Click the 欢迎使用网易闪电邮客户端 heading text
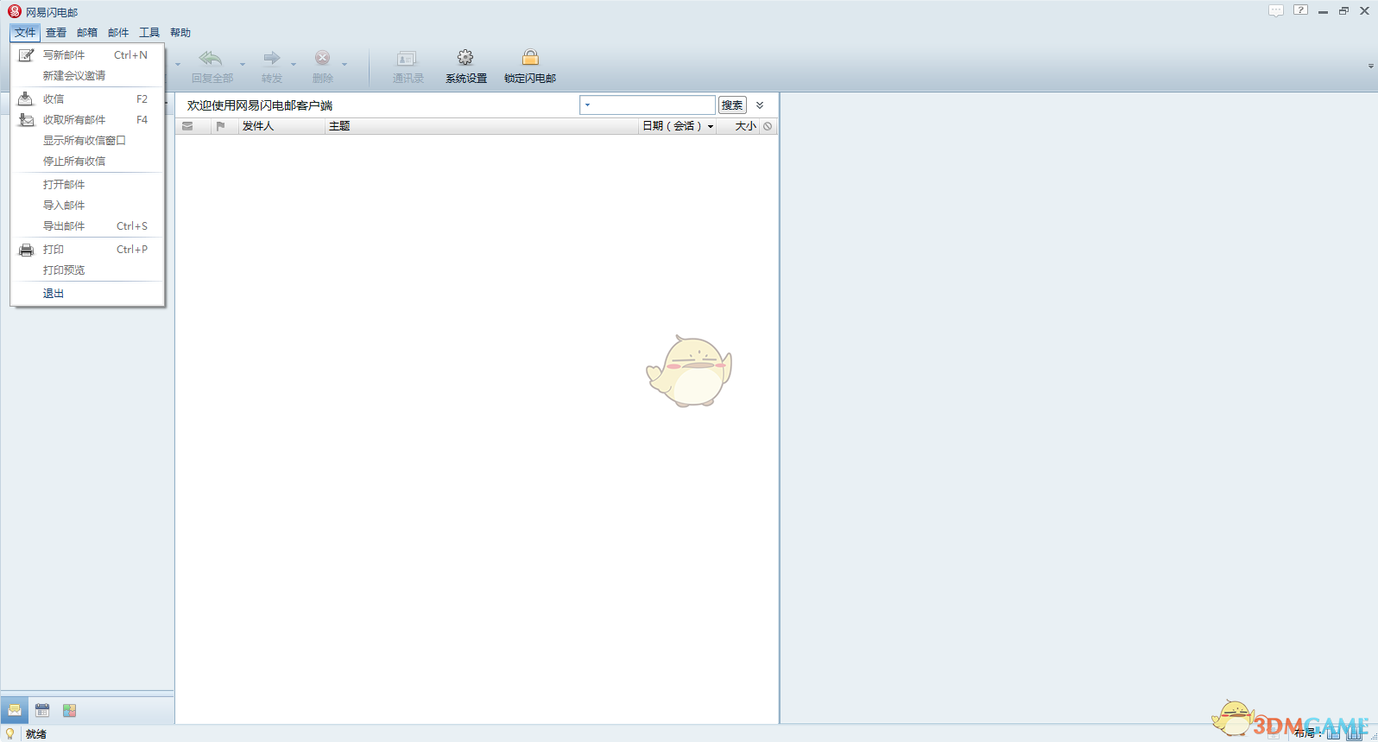 click(260, 105)
